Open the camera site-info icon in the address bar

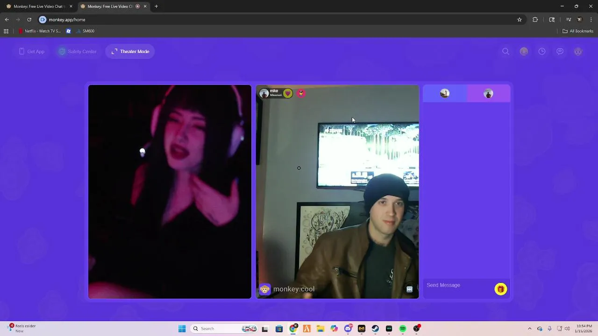pos(43,20)
